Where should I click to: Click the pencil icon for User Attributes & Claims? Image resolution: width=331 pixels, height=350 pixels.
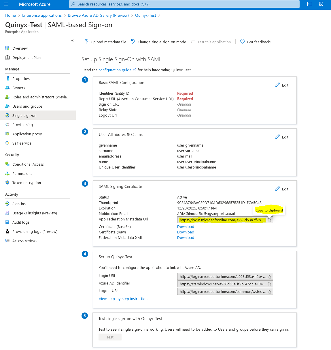(277, 137)
